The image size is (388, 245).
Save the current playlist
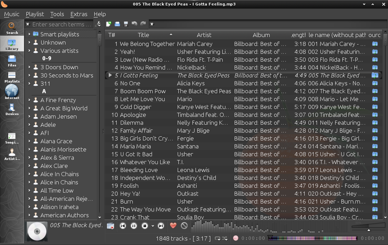click(x=126, y=24)
